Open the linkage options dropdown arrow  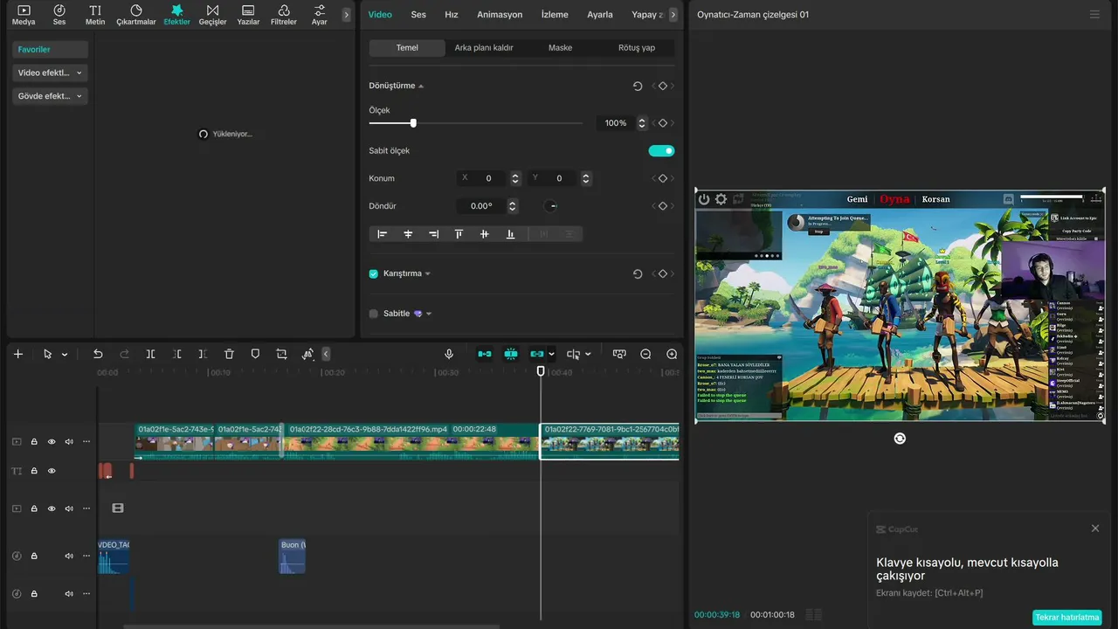tap(552, 355)
